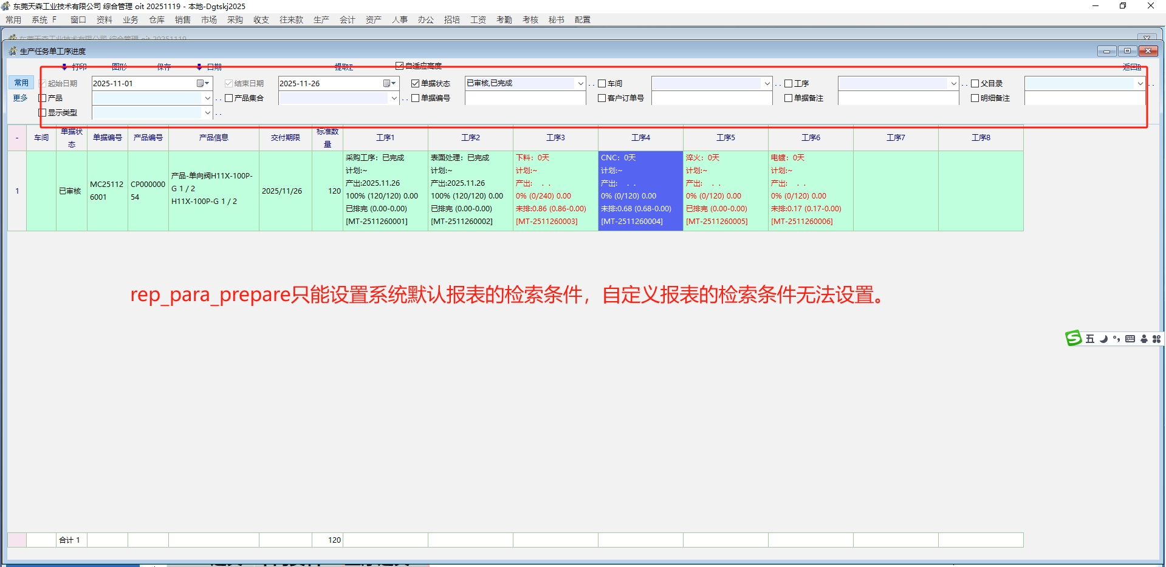Open the 车间 combo box dropdown
The height and width of the screenshot is (567, 1166).
point(767,83)
